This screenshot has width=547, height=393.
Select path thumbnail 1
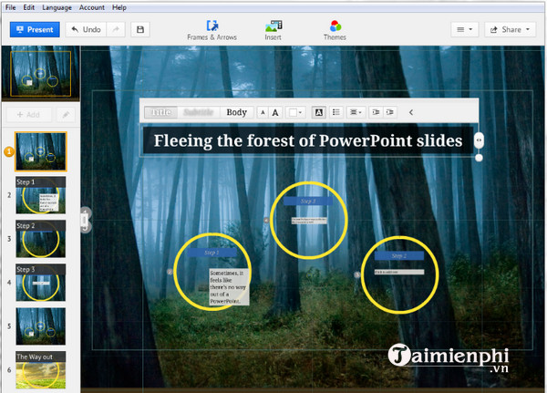[x=40, y=151]
